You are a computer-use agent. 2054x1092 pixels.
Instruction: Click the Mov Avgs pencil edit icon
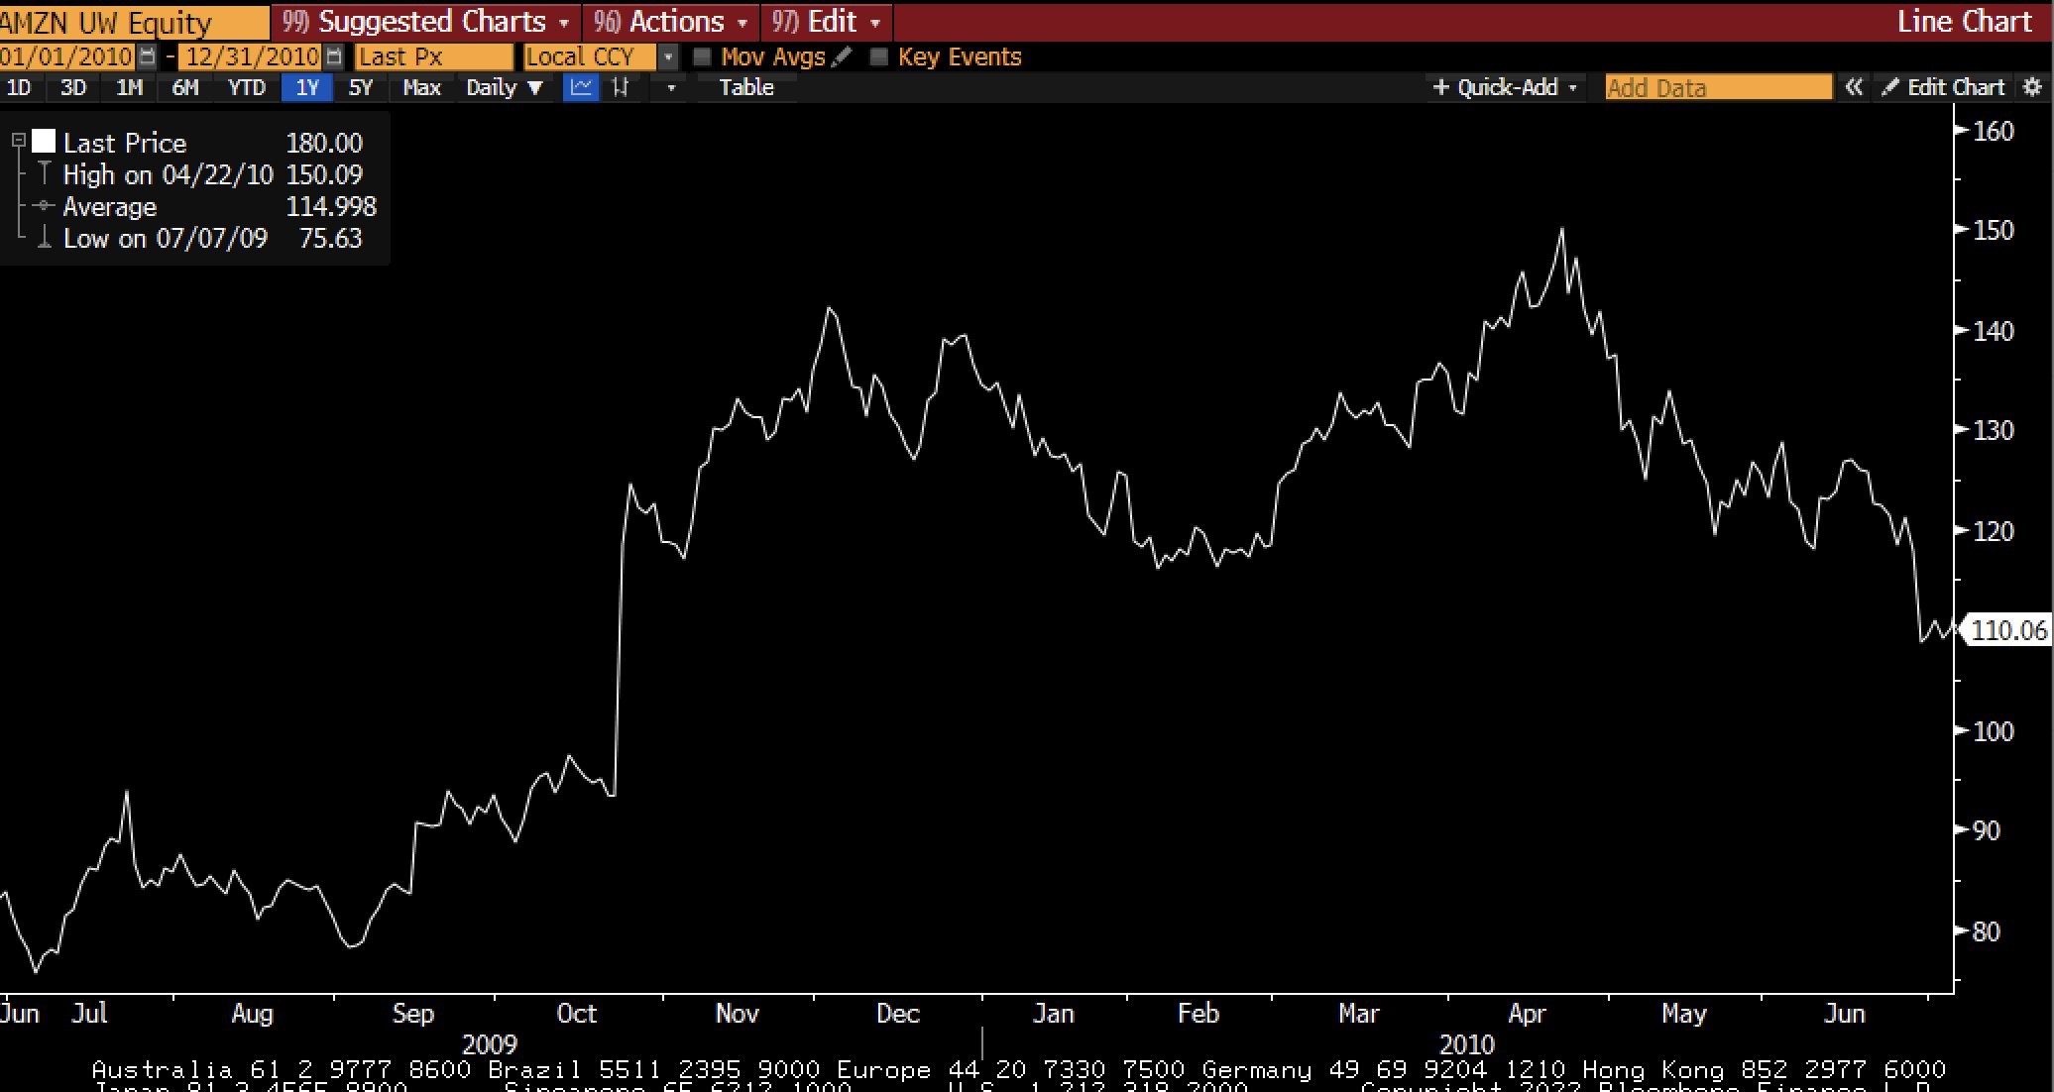[x=842, y=56]
